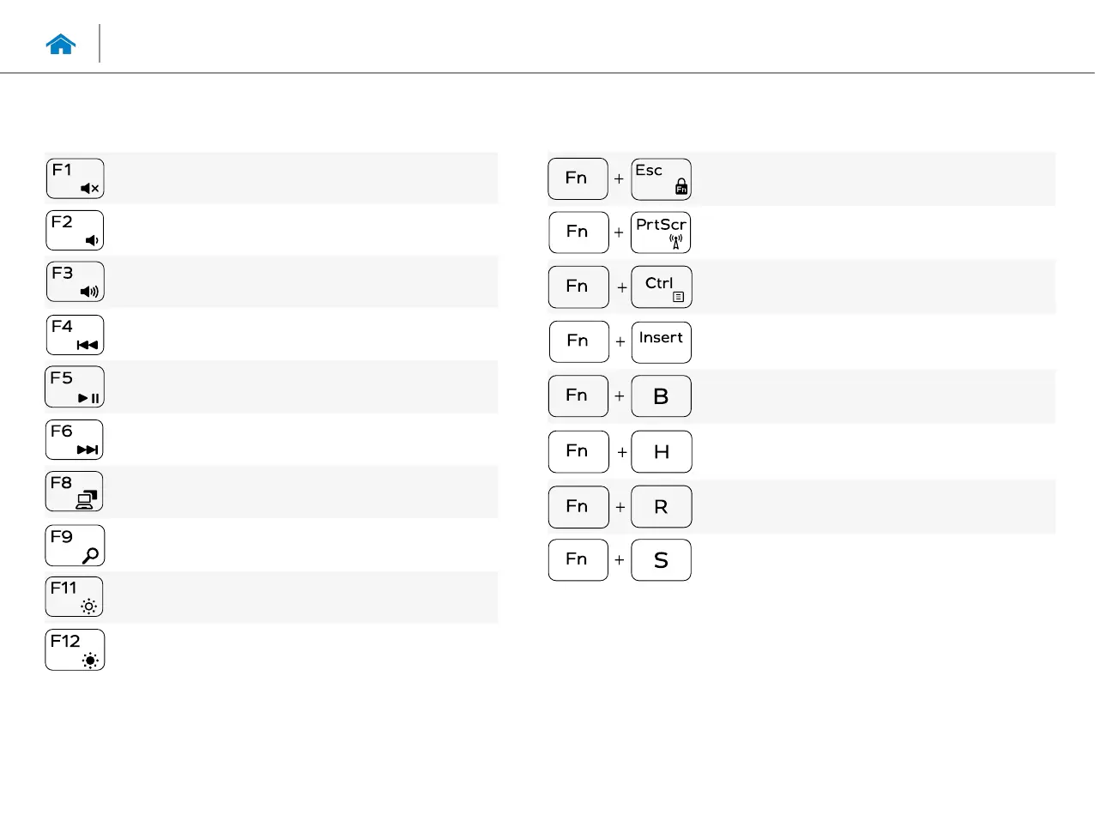Viewport: 1095px width, 827px height.
Task: Select the F2 volume down key
Action: click(x=75, y=231)
